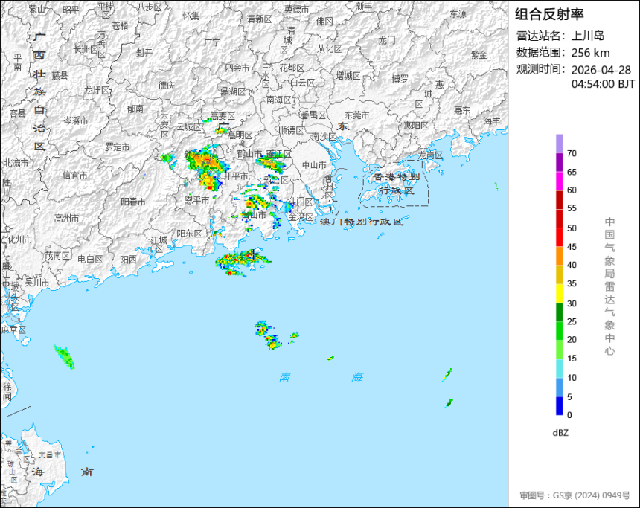This screenshot has height=508, width=640.
Task: Select the radar station name 上川岛
Action: [x=588, y=36]
